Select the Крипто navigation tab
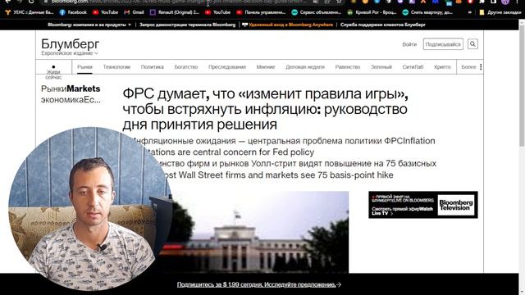 442,67
